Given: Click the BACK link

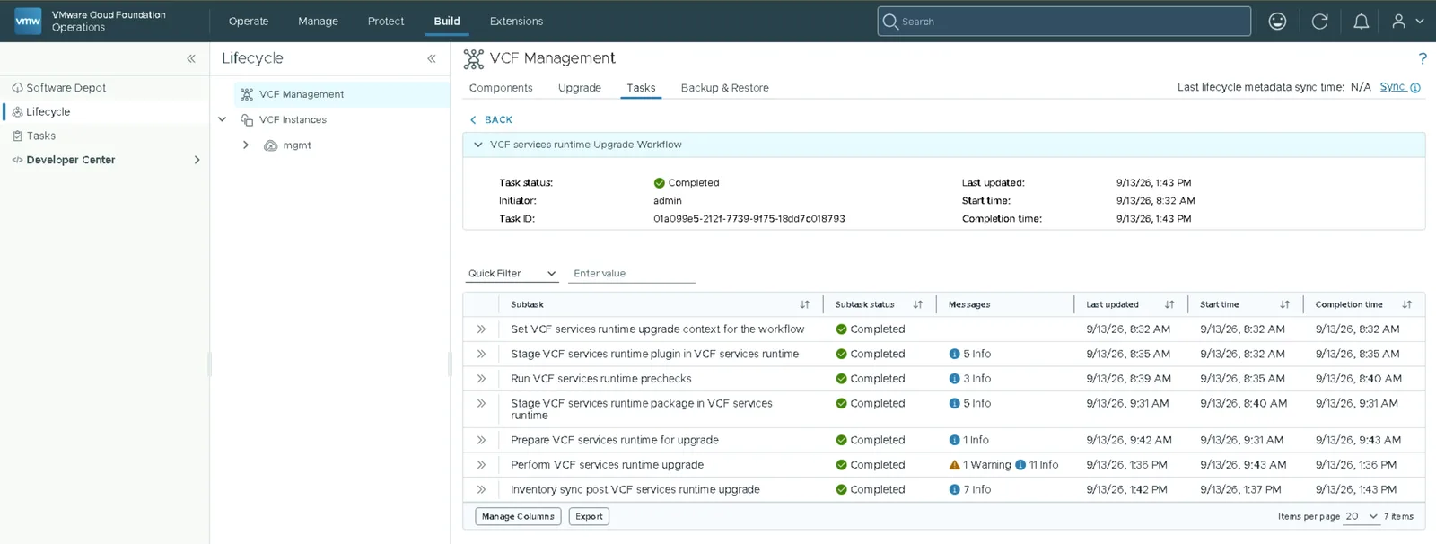Looking at the screenshot, I should (492, 119).
